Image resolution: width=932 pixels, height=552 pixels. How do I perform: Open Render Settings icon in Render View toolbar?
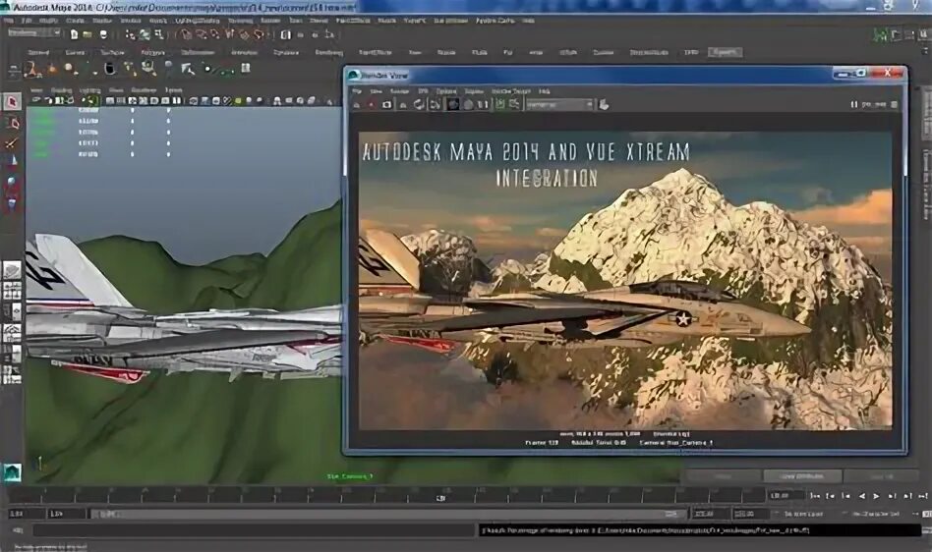point(436,104)
